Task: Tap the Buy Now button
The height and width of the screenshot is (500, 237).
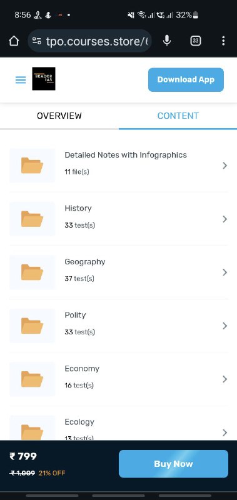Action: coord(173,464)
